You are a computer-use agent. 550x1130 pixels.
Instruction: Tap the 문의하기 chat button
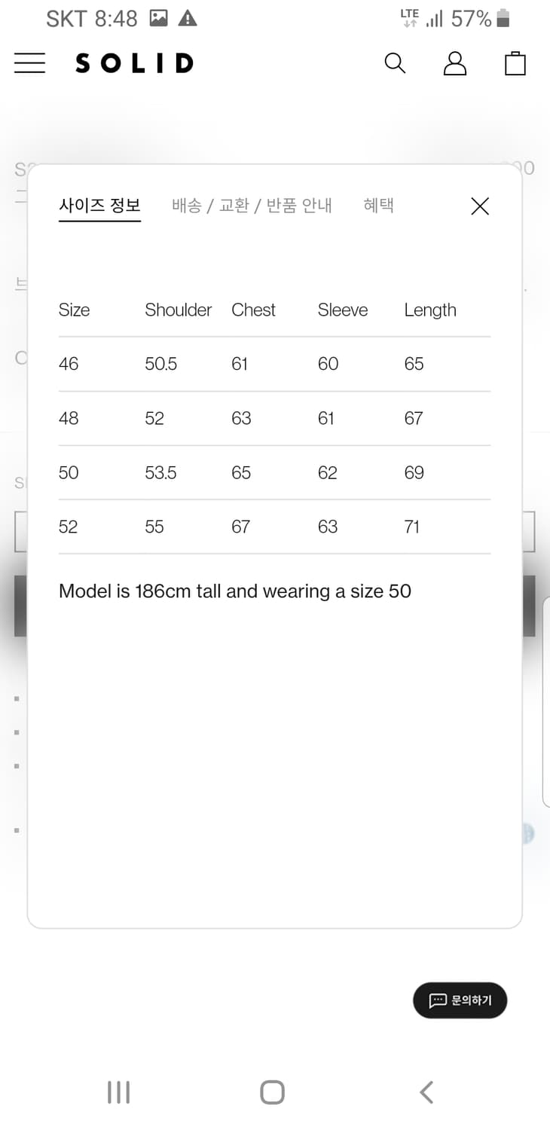click(460, 1000)
